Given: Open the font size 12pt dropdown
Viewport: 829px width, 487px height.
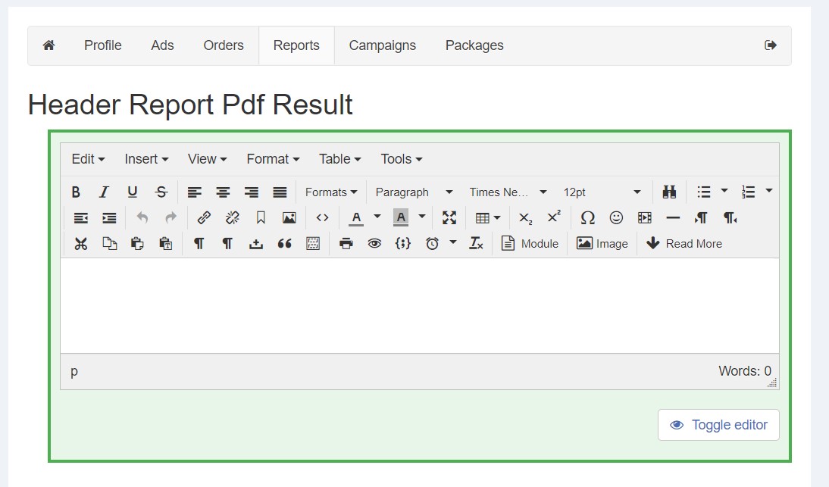Looking at the screenshot, I should [602, 192].
